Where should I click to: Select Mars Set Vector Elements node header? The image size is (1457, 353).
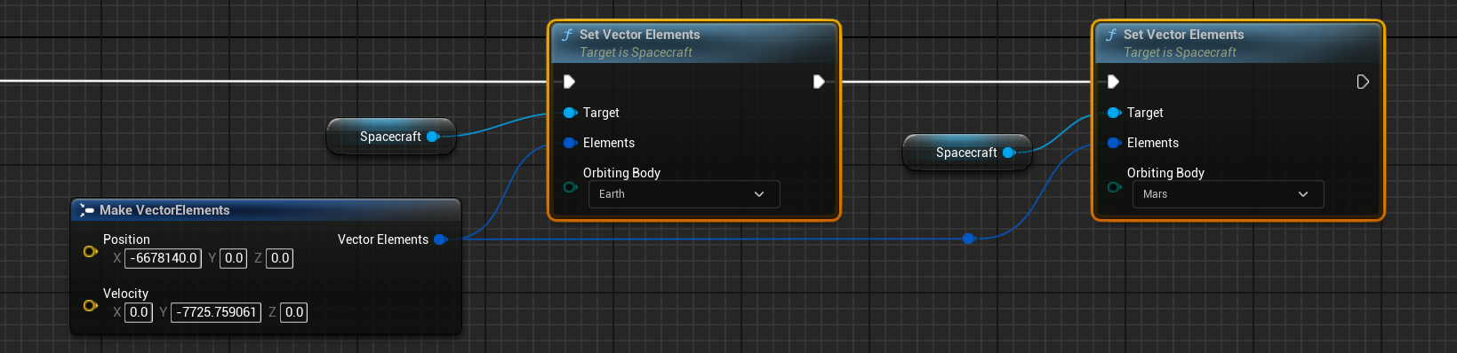pyautogui.click(x=1238, y=43)
